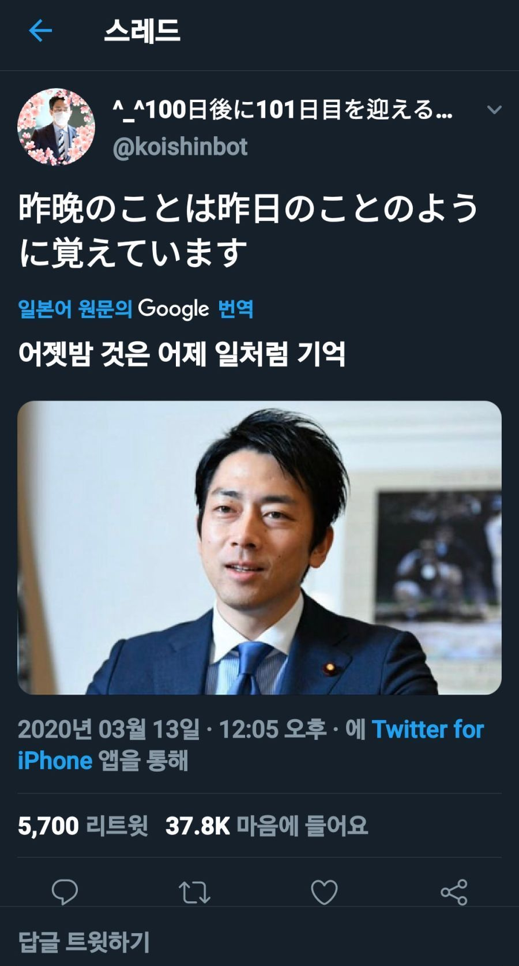Click Twitter for iPhone source link
The width and height of the screenshot is (519, 966).
[250, 745]
